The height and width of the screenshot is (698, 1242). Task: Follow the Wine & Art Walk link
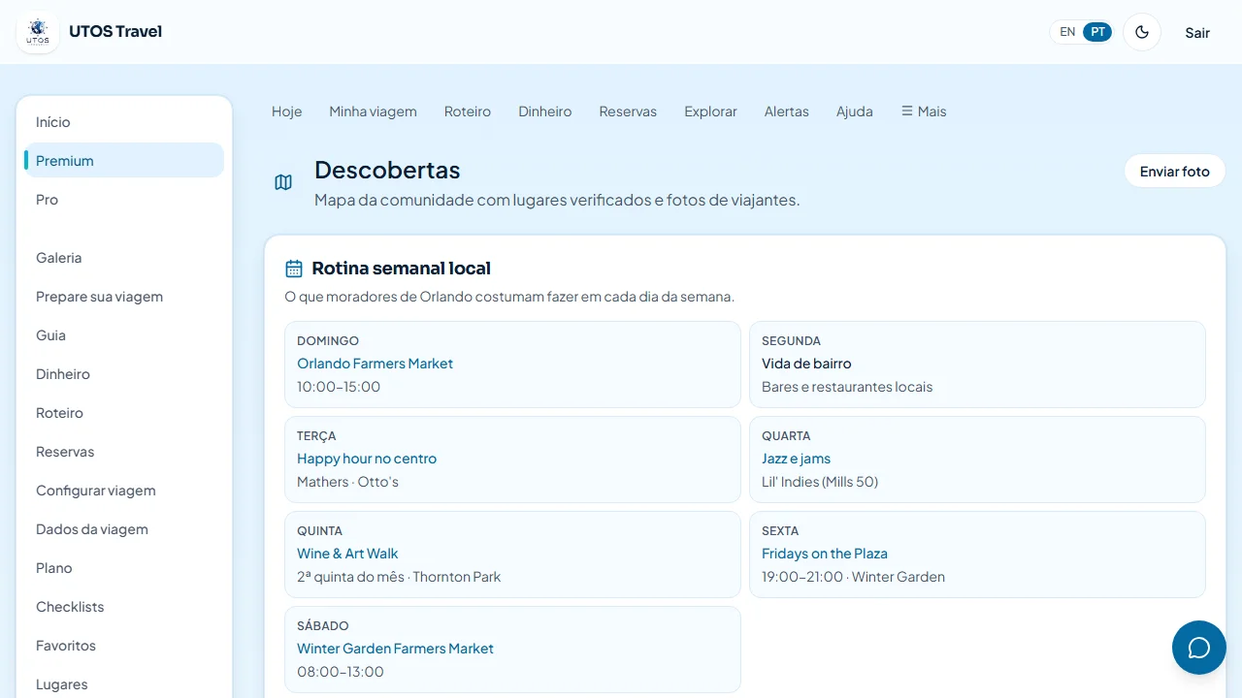pyautogui.click(x=347, y=554)
